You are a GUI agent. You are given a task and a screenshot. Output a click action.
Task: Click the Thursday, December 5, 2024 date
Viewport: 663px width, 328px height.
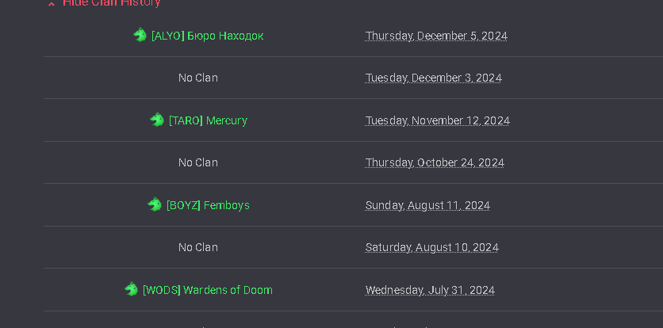436,36
